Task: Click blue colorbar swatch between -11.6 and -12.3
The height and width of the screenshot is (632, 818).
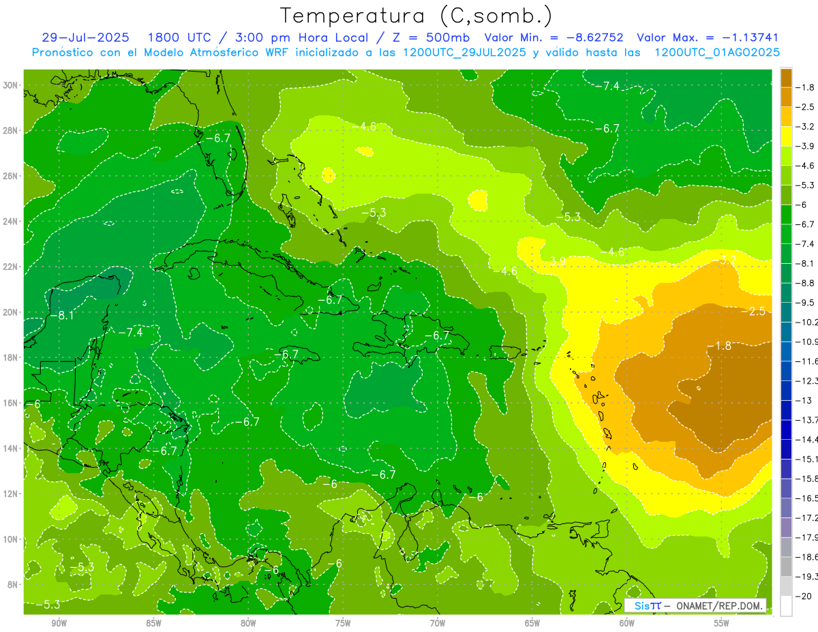Action: [786, 371]
